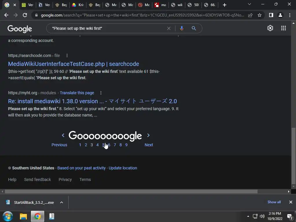Jump to results page 3

point(92,145)
